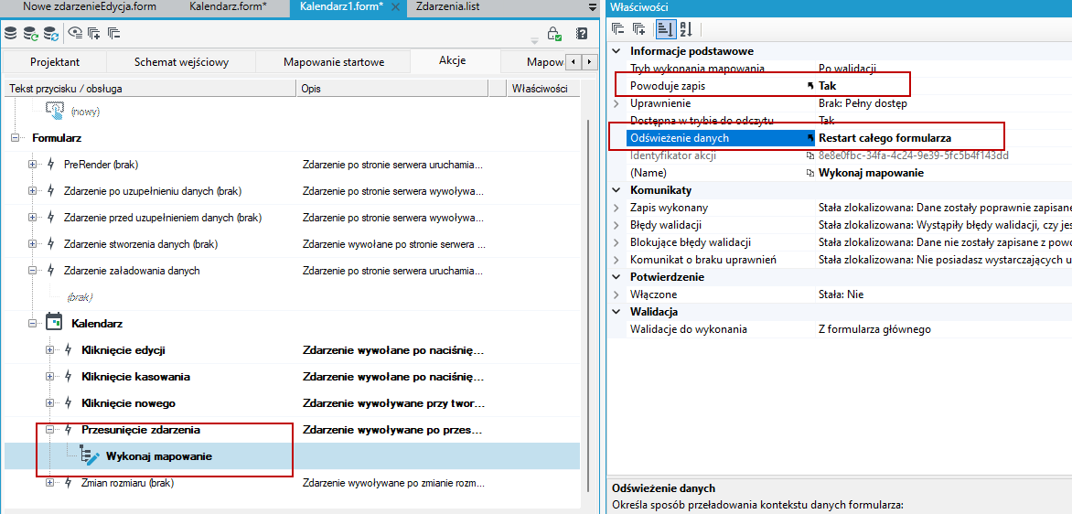Click lightning icon next to Kliknięcie nowego
The height and width of the screenshot is (514, 1072).
[x=69, y=403]
